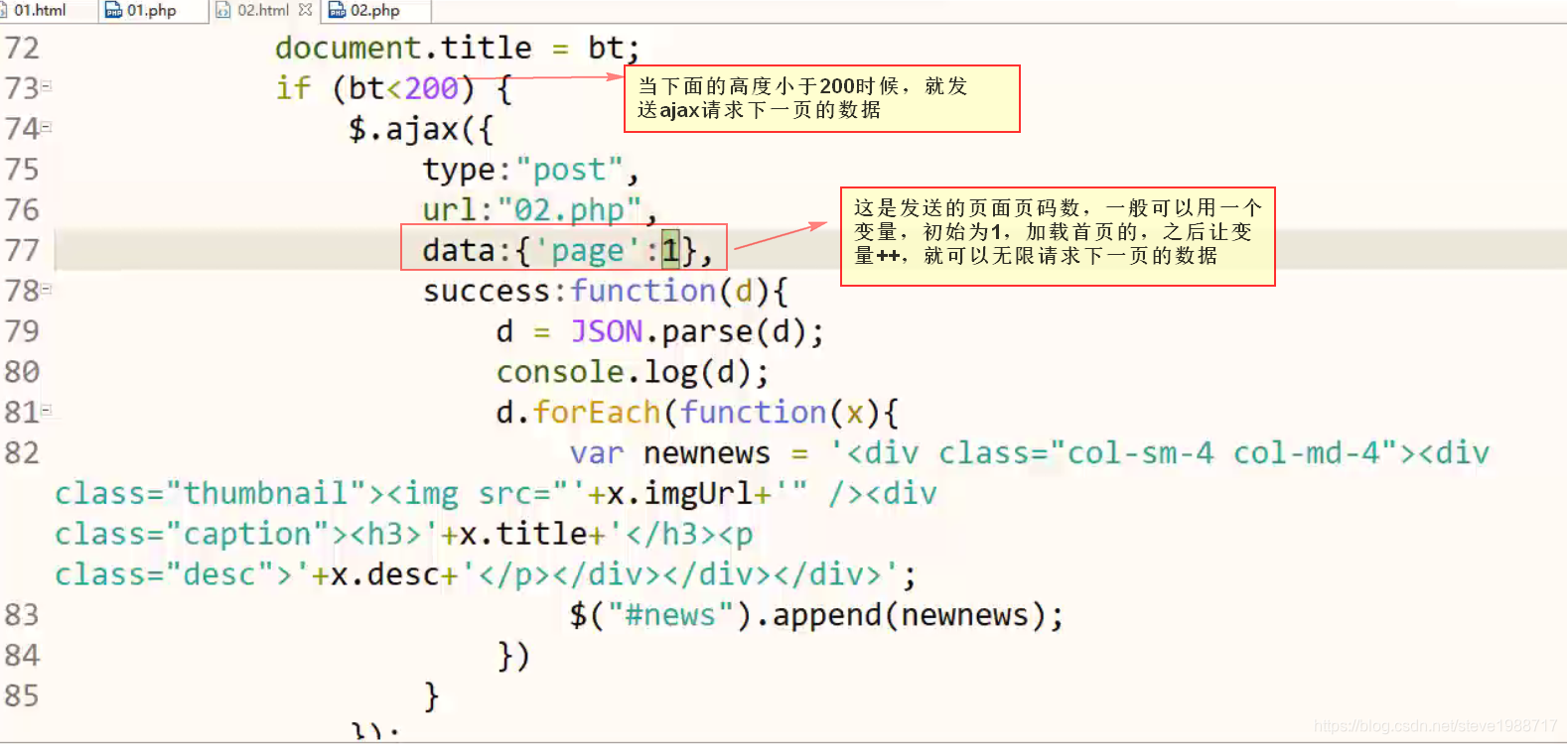The width and height of the screenshot is (1567, 744).
Task: Click x.imgUrl in the string concatenation
Action: click(679, 494)
